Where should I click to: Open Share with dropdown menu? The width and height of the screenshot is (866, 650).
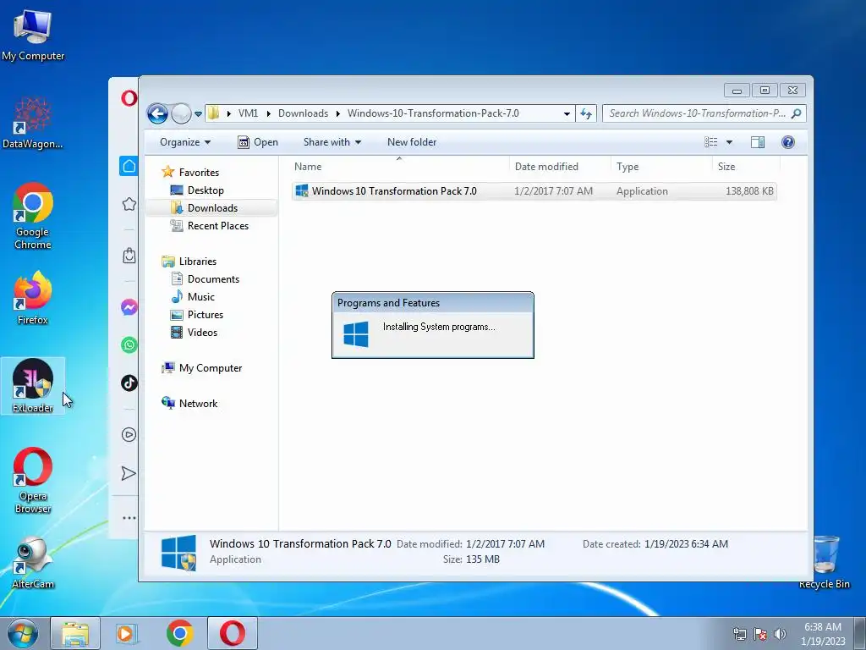(332, 142)
